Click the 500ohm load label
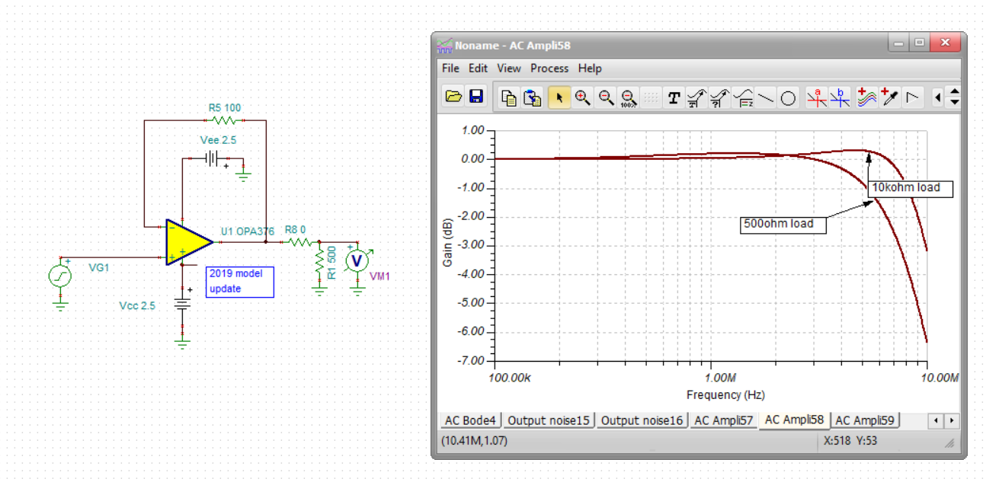 pyautogui.click(x=783, y=224)
